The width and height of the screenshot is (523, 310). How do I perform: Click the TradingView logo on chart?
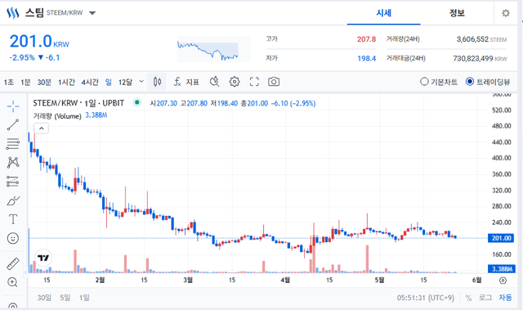tap(43, 258)
